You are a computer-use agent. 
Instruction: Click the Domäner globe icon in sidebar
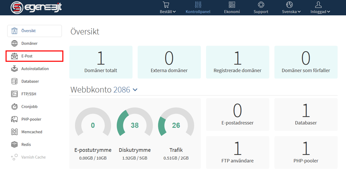(x=14, y=43)
